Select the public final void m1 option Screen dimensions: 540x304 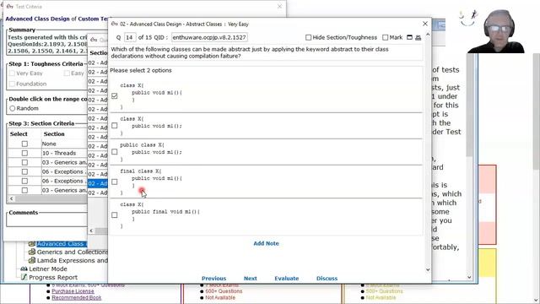coord(115,214)
